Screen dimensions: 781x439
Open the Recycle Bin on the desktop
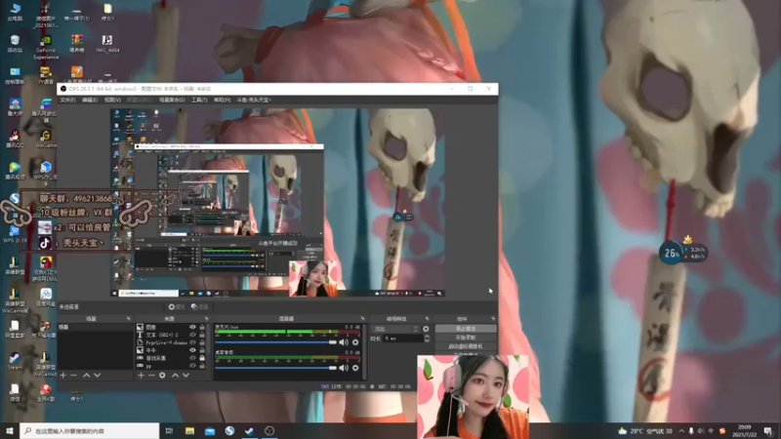15,43
